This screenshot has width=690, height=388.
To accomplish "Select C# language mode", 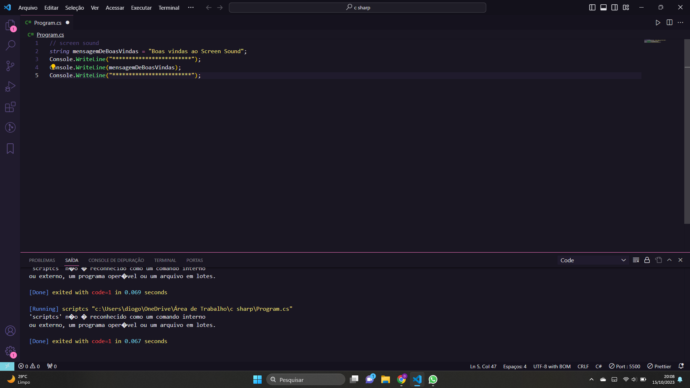I will pos(598,366).
